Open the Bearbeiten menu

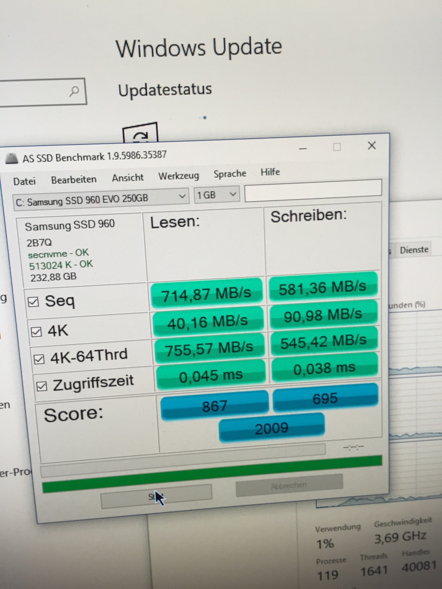(74, 179)
